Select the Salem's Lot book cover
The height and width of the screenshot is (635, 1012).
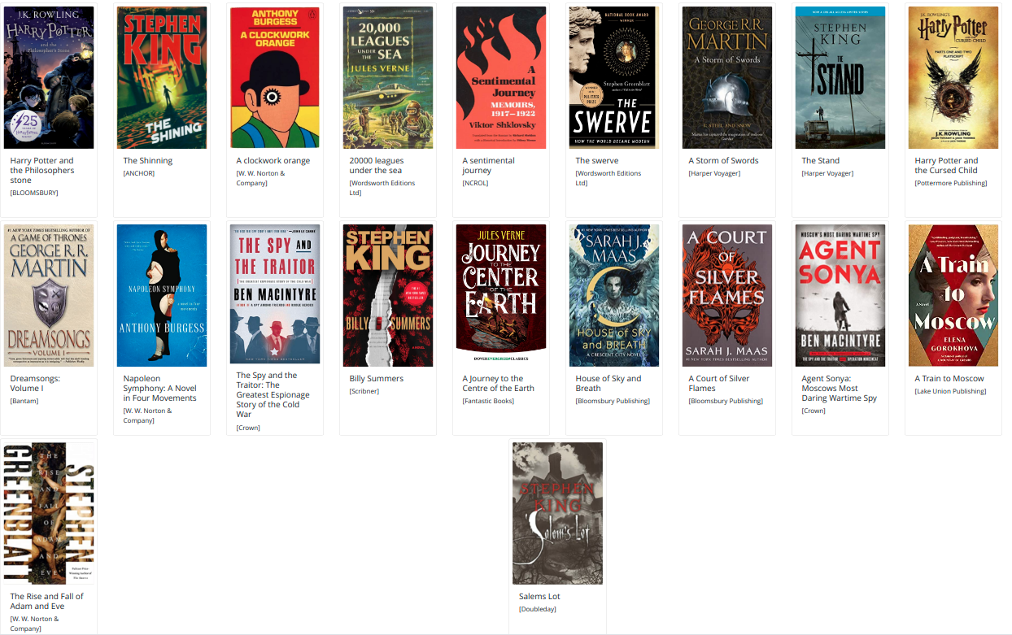[557, 513]
